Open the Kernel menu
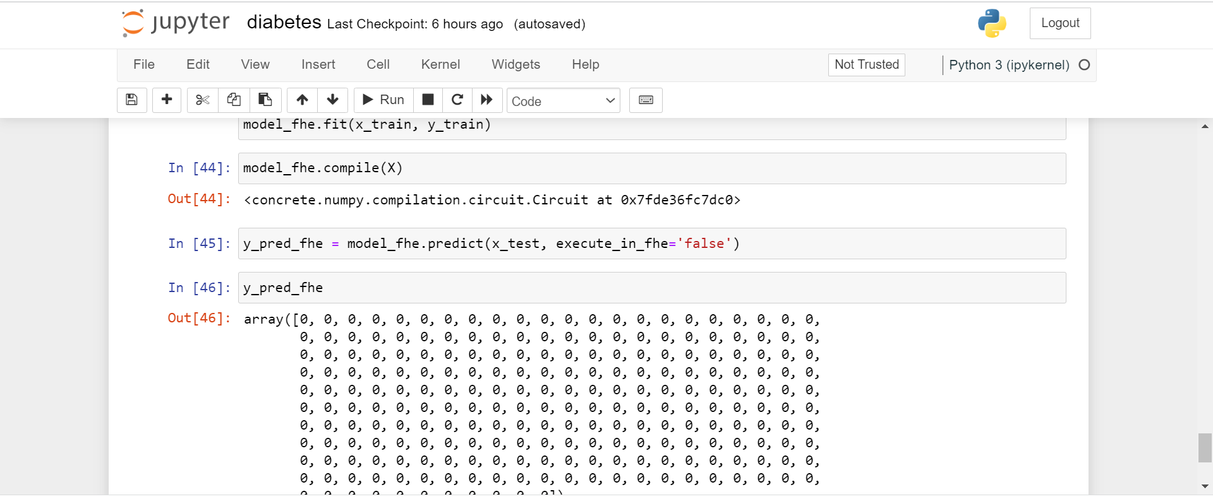This screenshot has height=499, width=1213. pos(440,64)
